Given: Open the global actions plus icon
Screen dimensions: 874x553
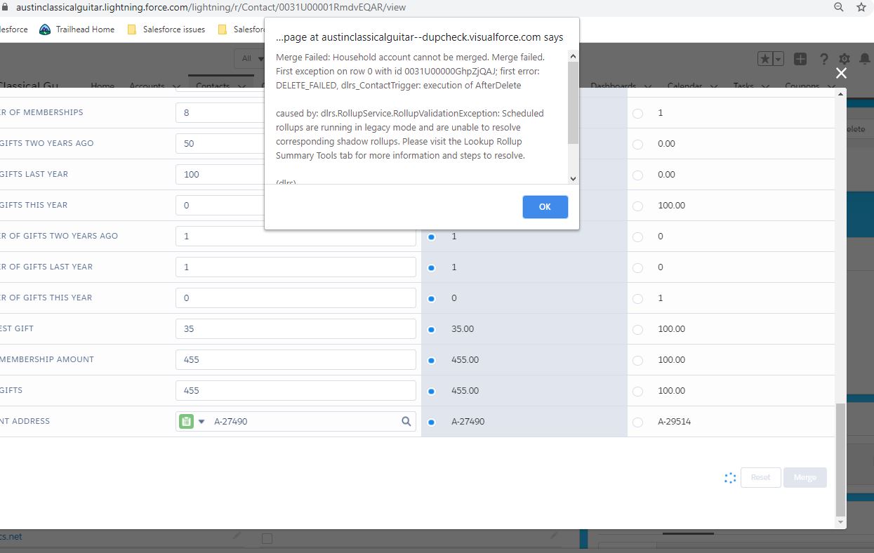Looking at the screenshot, I should 800,59.
